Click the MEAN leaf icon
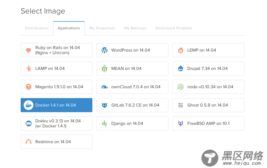267x168 pixels. [x=104, y=68]
